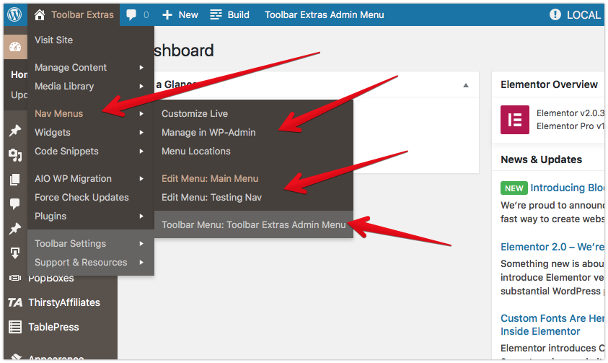Viewport: 608px width, 363px height.
Task: Choose Manage in WP-Admin entry
Action: pyautogui.click(x=208, y=132)
